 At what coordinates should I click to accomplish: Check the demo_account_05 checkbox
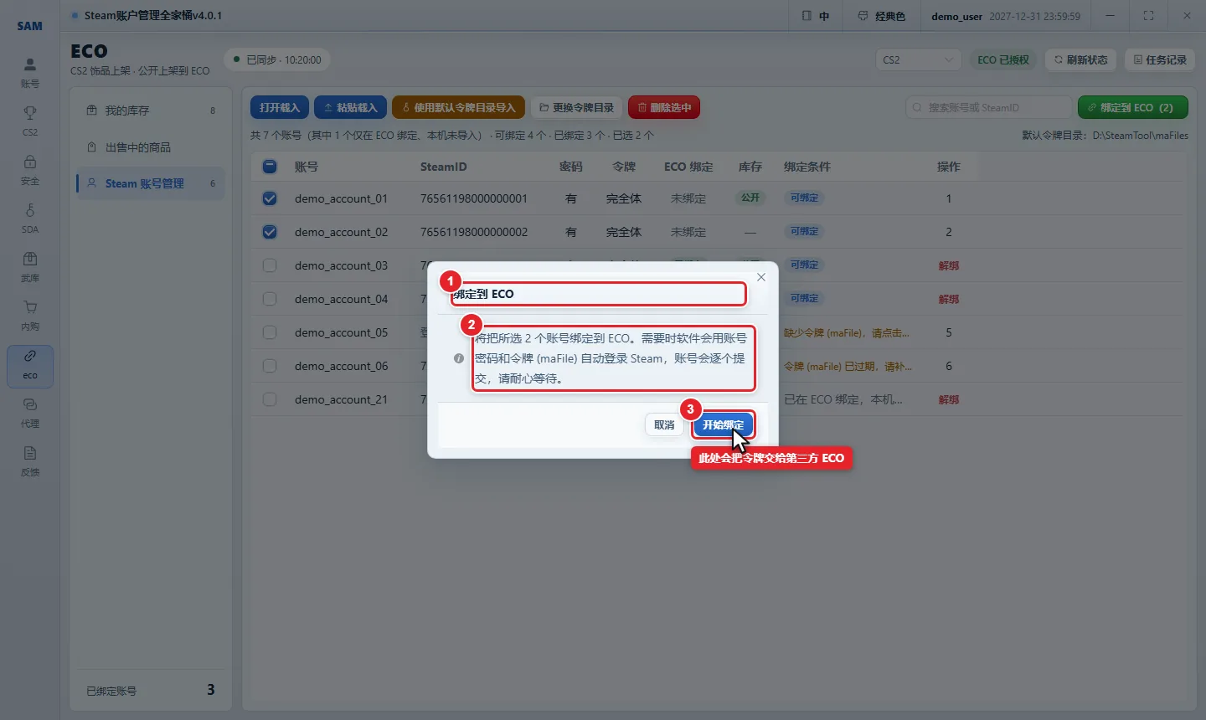tap(270, 332)
